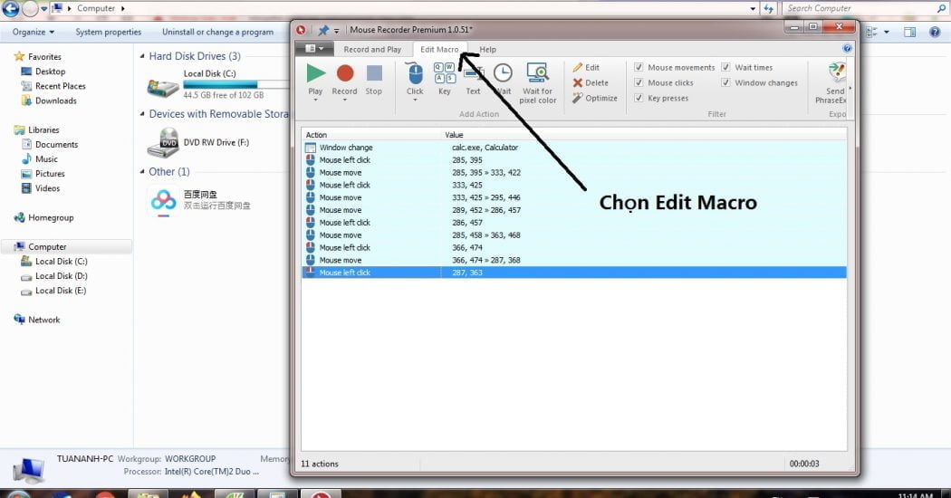
Task: Select the Mouse left click 285, 395 row
Action: 573,160
